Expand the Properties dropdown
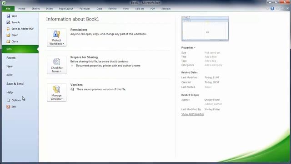Viewport: 291px width, 164px height. [188, 47]
